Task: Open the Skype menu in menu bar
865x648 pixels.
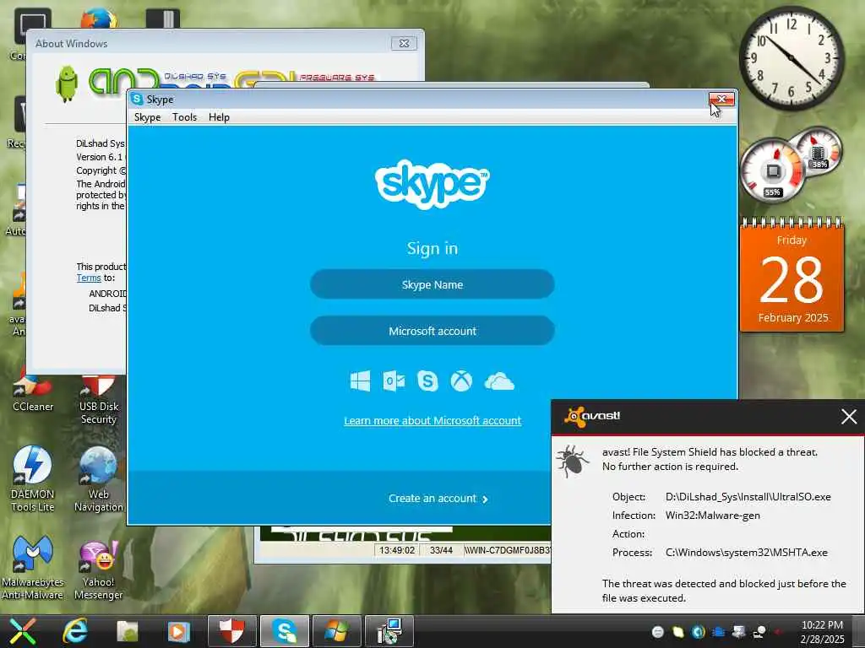Action: point(147,116)
